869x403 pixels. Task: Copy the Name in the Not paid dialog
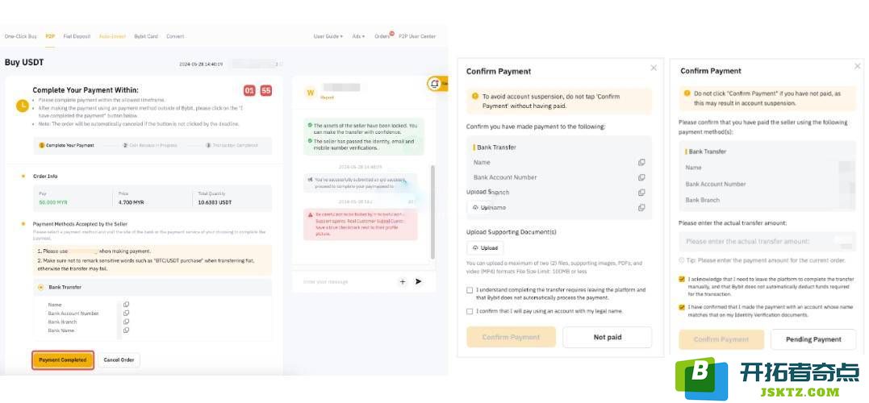pos(641,162)
